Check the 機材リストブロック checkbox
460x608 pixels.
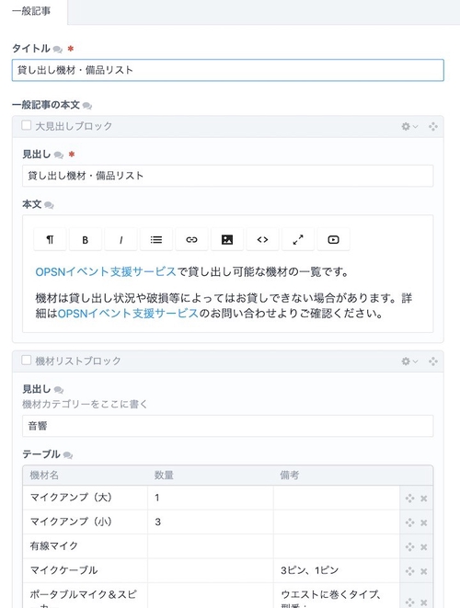(x=27, y=361)
